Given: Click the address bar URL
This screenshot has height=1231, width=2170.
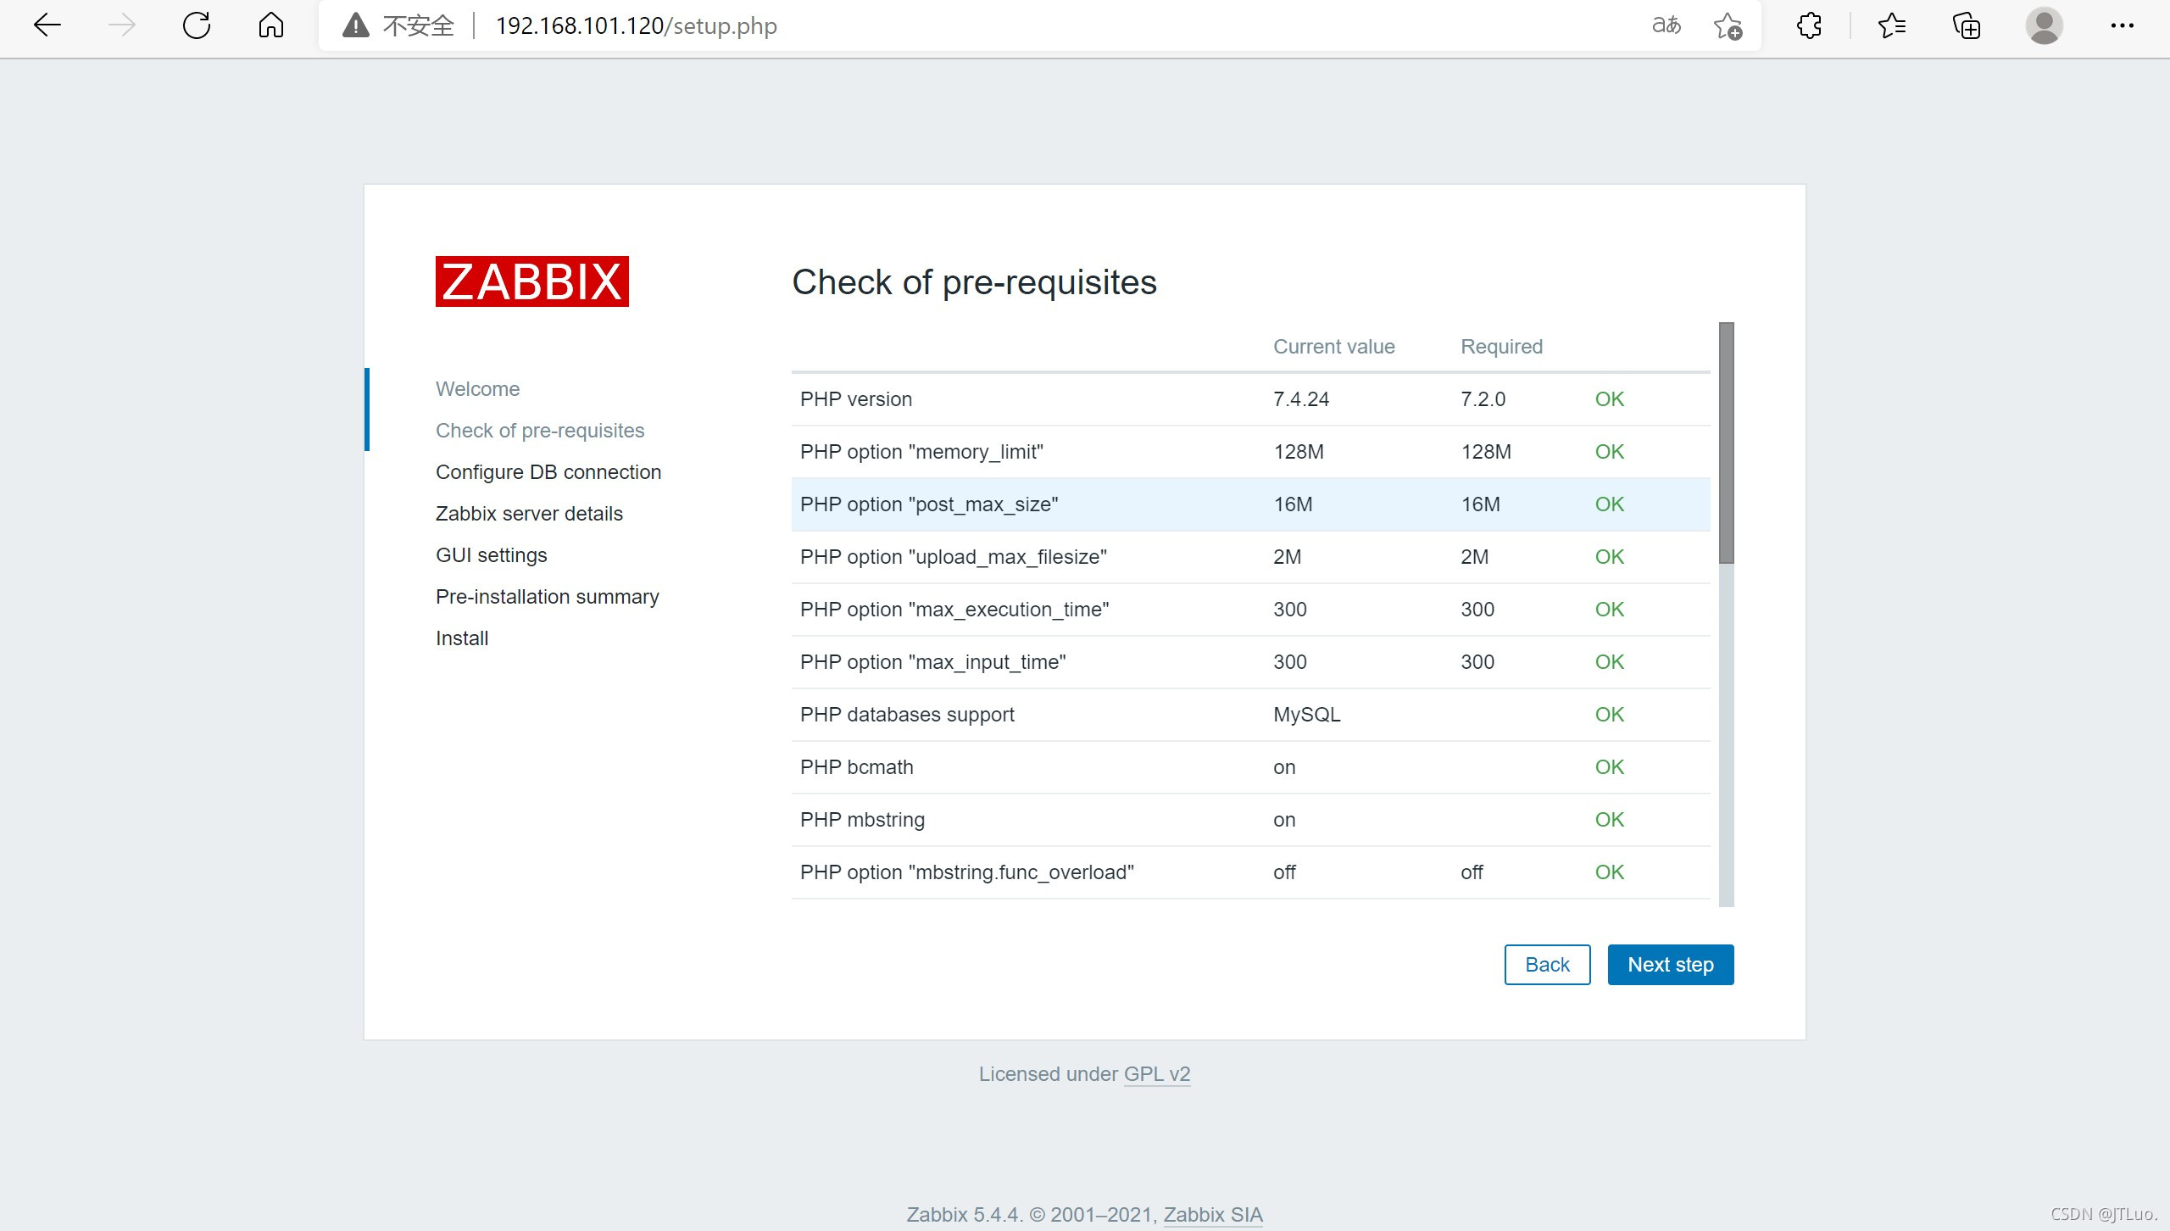Looking at the screenshot, I should (636, 25).
